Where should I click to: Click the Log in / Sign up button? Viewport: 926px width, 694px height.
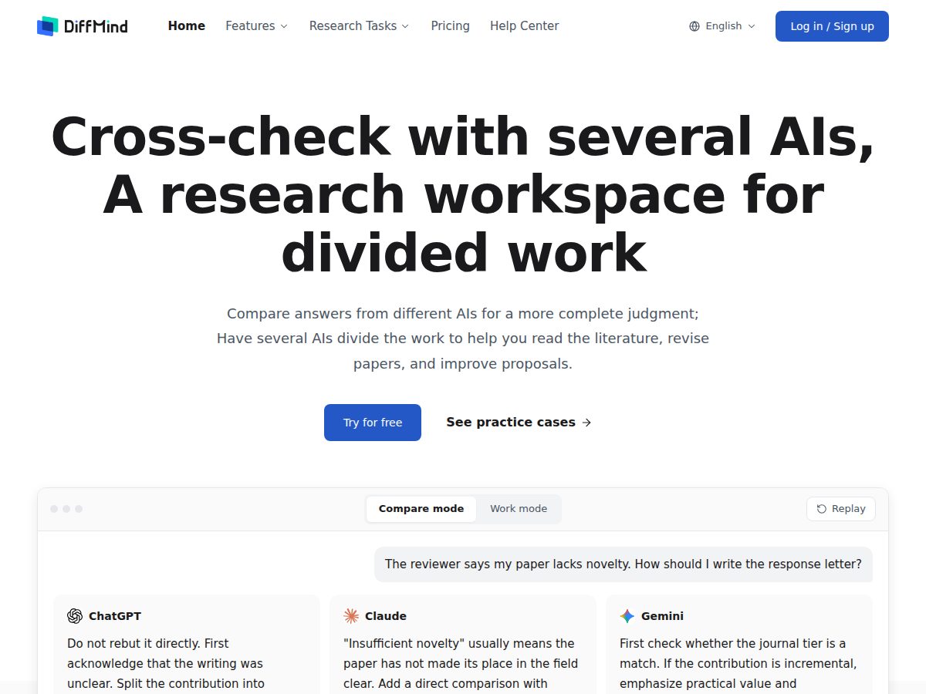pyautogui.click(x=832, y=26)
